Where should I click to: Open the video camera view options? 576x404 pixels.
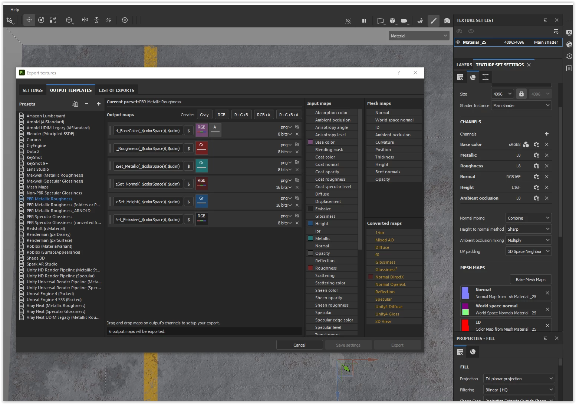(x=405, y=21)
